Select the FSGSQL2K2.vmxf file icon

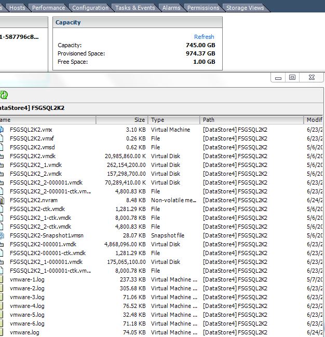pyautogui.click(x=2, y=138)
